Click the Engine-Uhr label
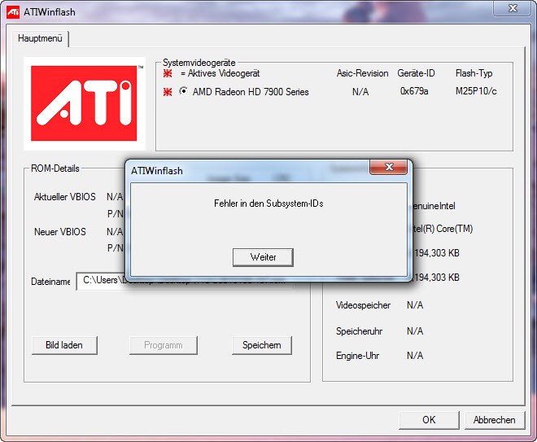 pyautogui.click(x=357, y=356)
